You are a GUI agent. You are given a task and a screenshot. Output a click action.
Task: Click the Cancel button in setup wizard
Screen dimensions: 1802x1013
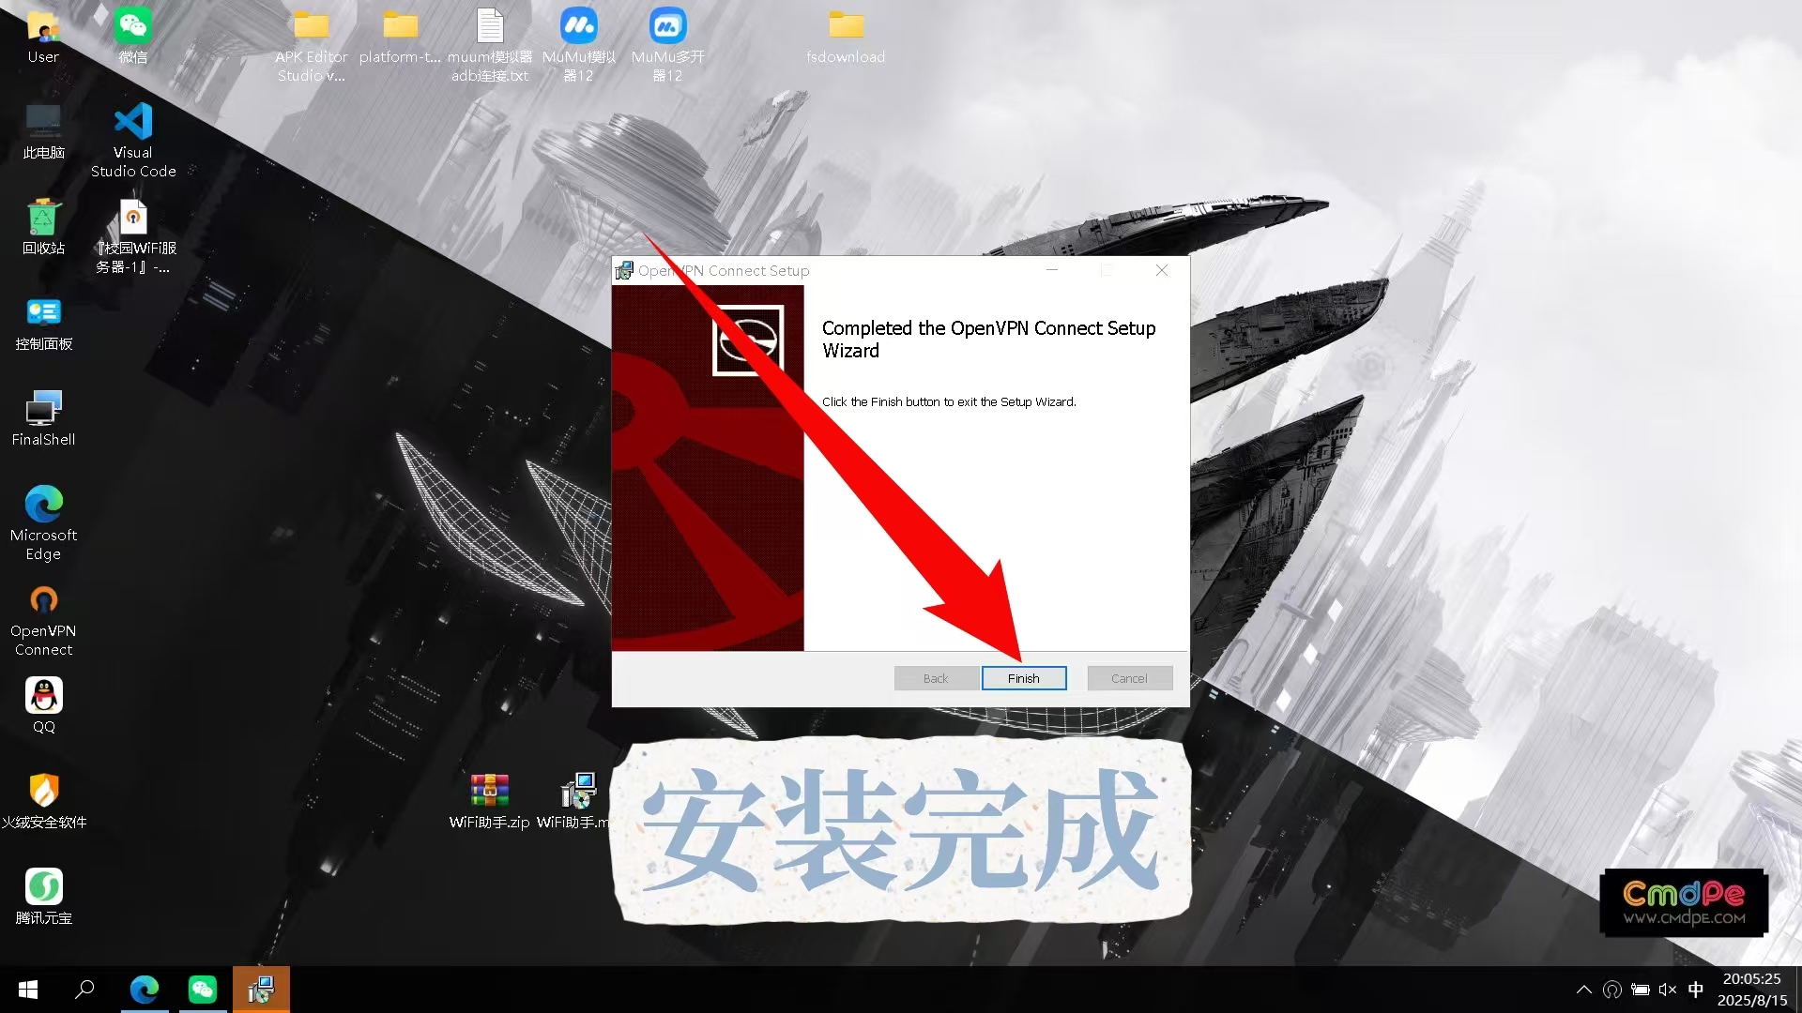[x=1129, y=678]
